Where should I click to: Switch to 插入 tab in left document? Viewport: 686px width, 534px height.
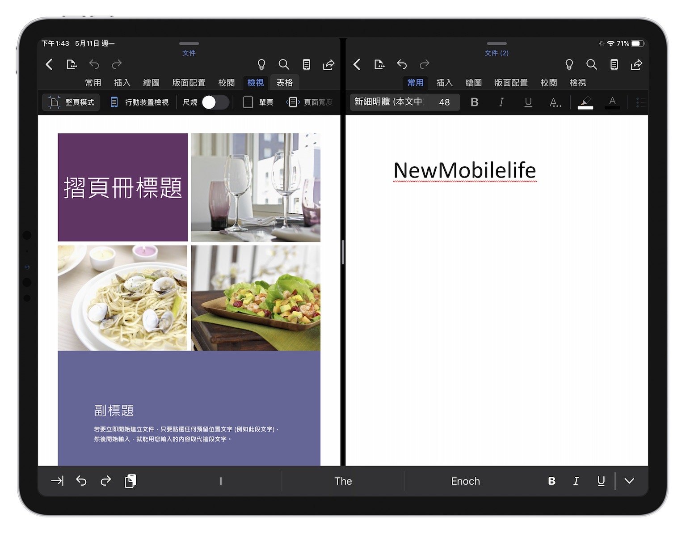click(122, 83)
